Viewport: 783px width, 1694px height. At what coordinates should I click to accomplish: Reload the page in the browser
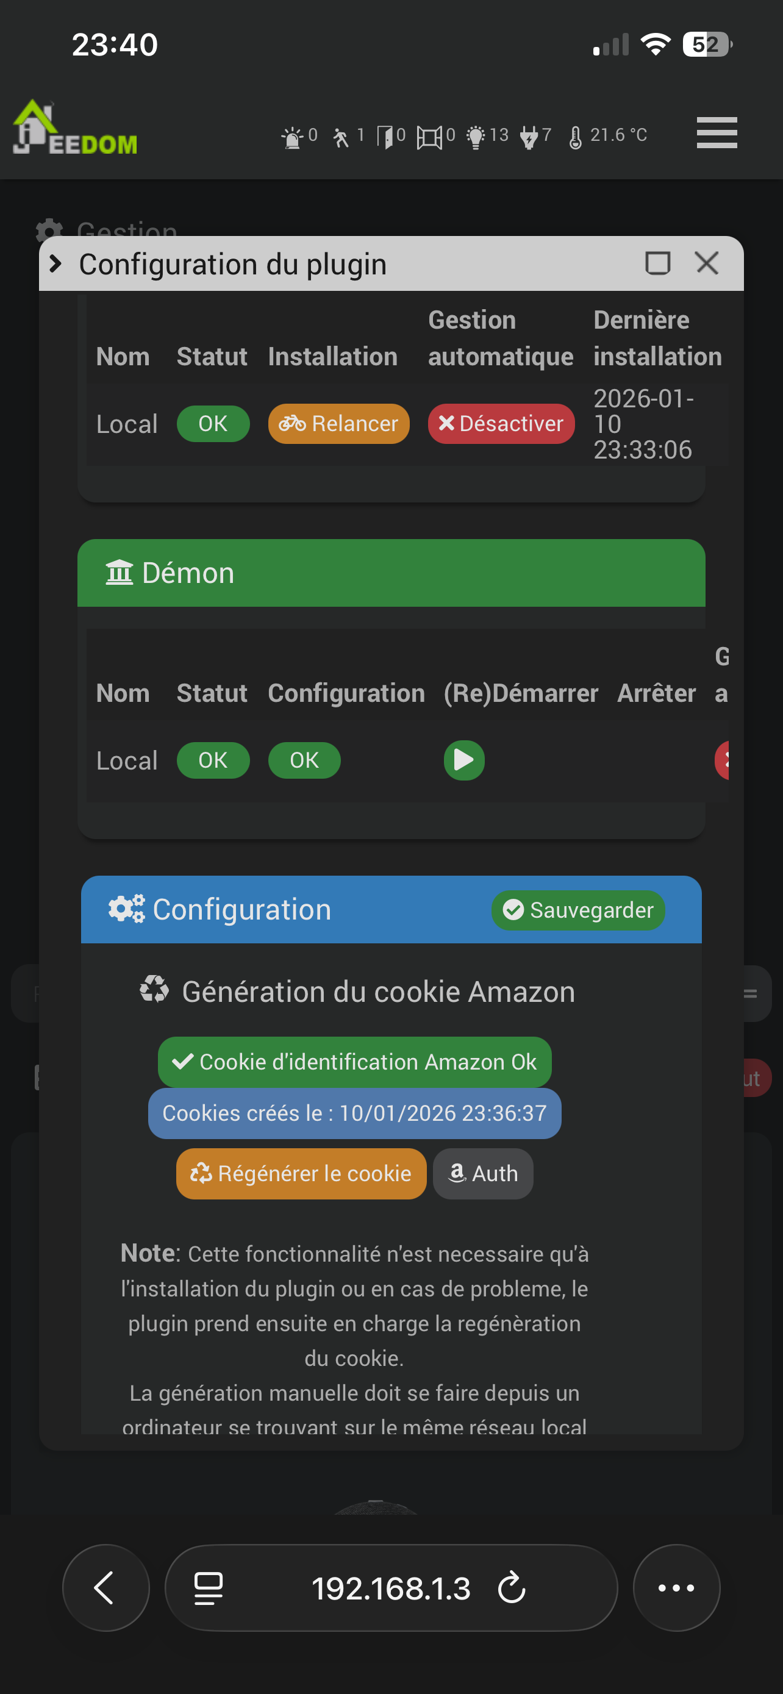pos(512,1588)
